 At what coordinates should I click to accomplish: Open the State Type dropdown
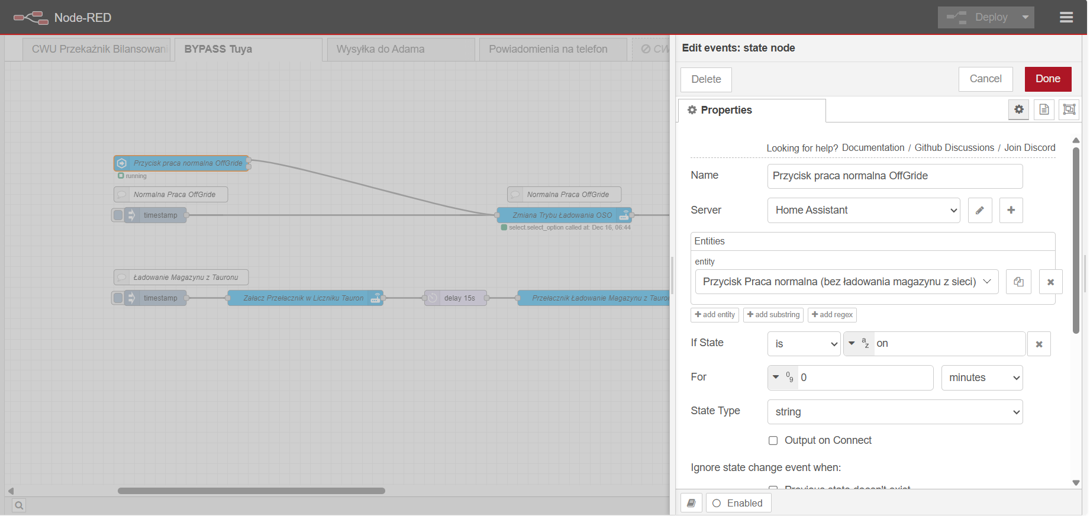click(895, 412)
